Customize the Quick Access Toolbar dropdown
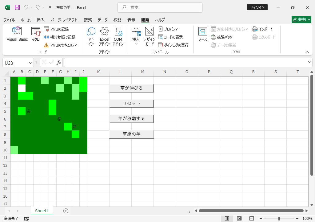Screen dimensions: 315x222 tap(50, 7)
